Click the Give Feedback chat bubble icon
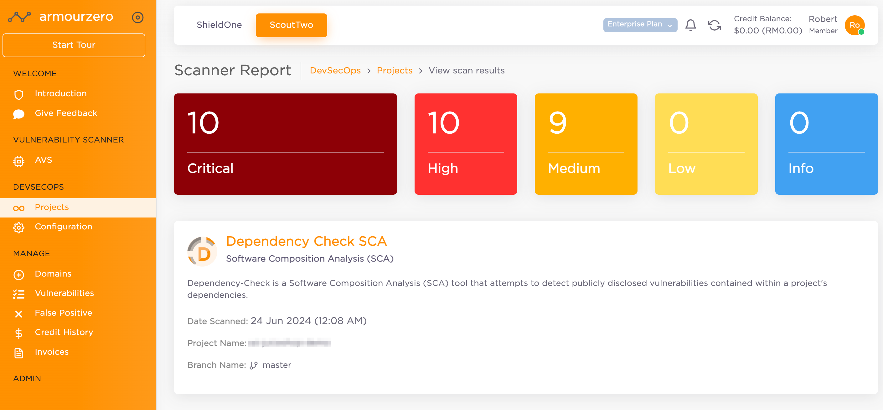 coord(19,114)
